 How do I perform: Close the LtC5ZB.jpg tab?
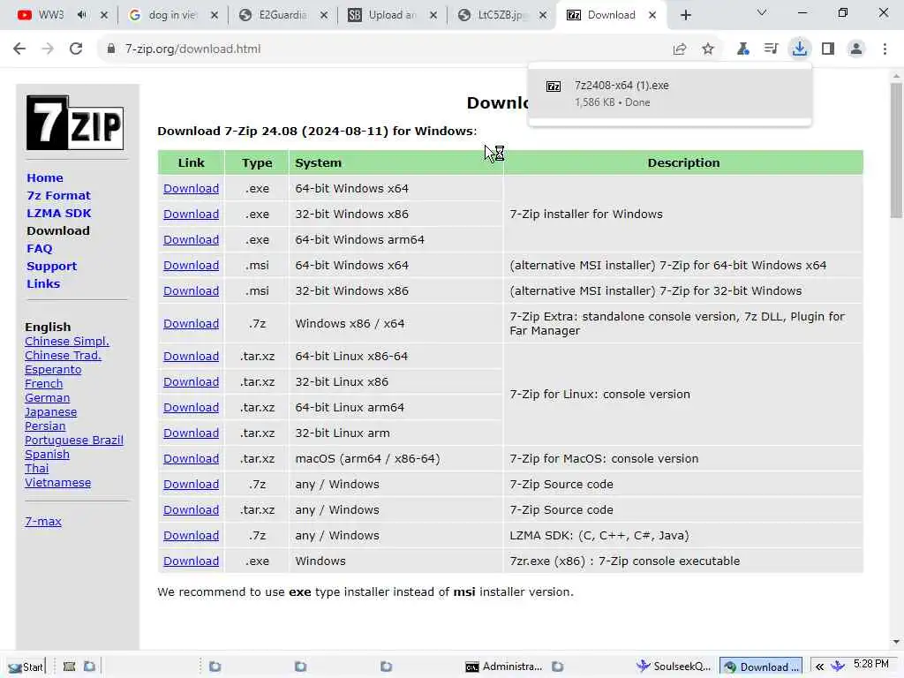tap(543, 15)
